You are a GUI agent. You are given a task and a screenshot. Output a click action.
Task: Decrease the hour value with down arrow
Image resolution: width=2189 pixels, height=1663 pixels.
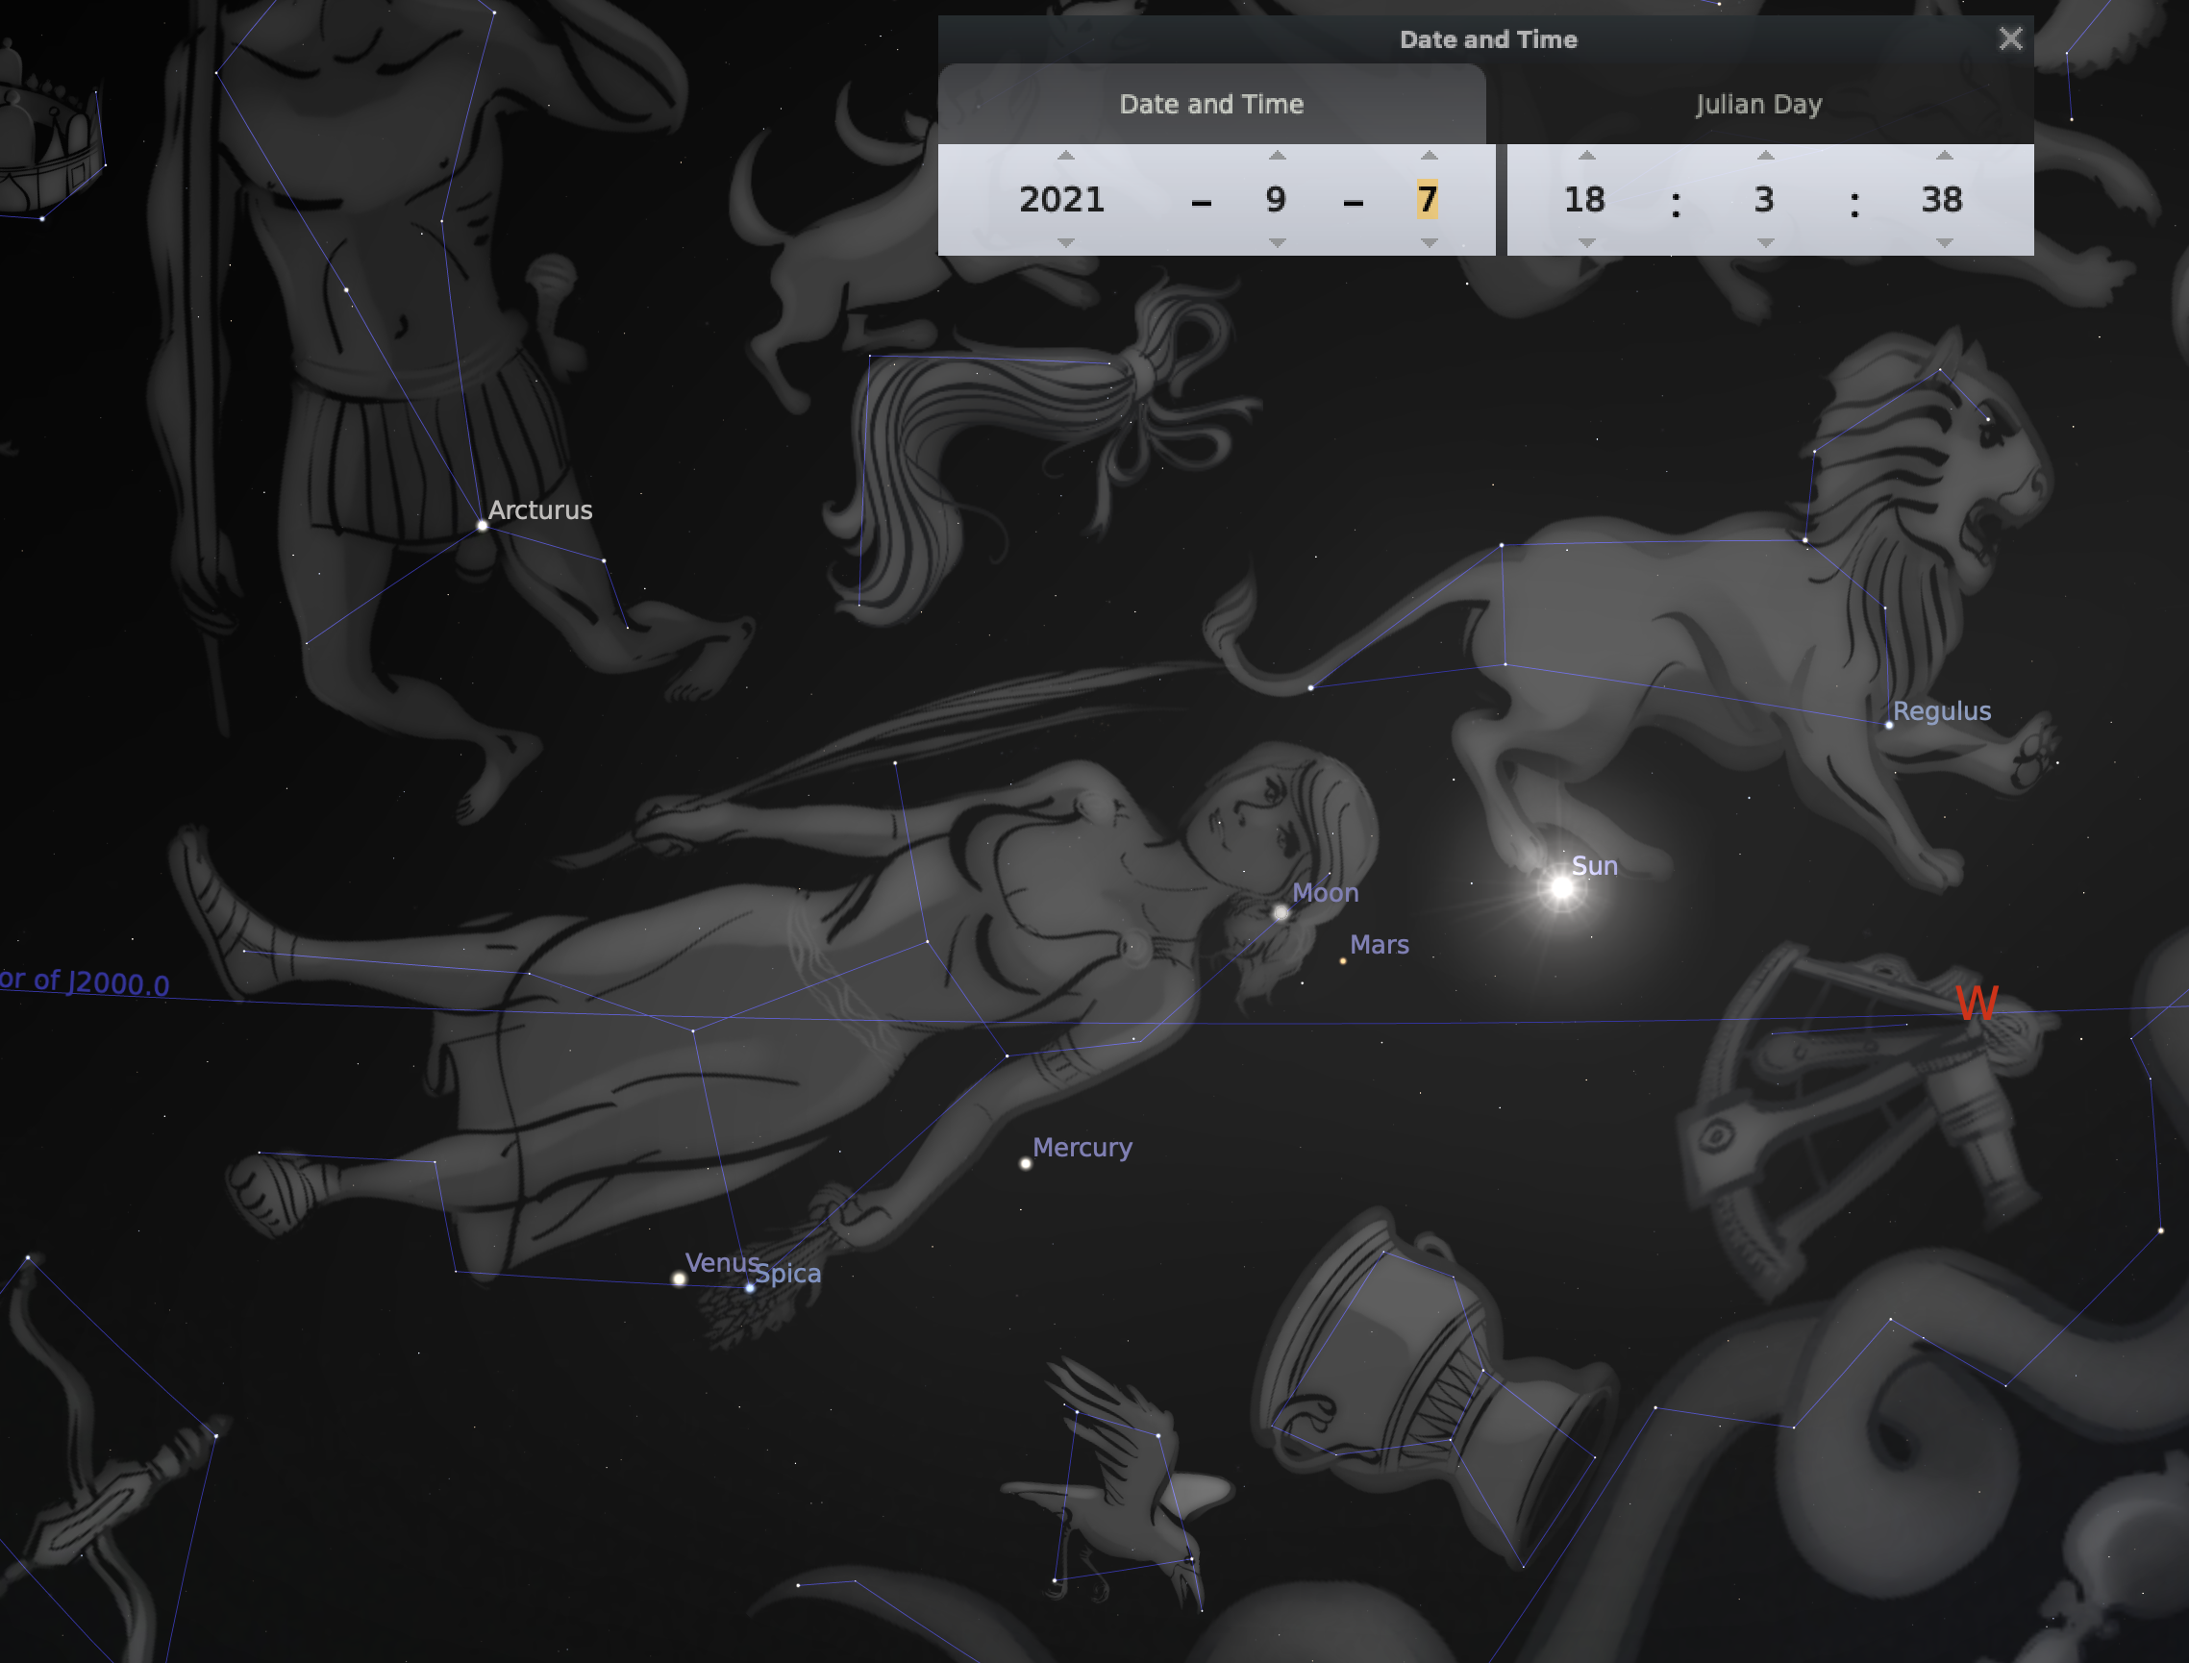(1586, 242)
